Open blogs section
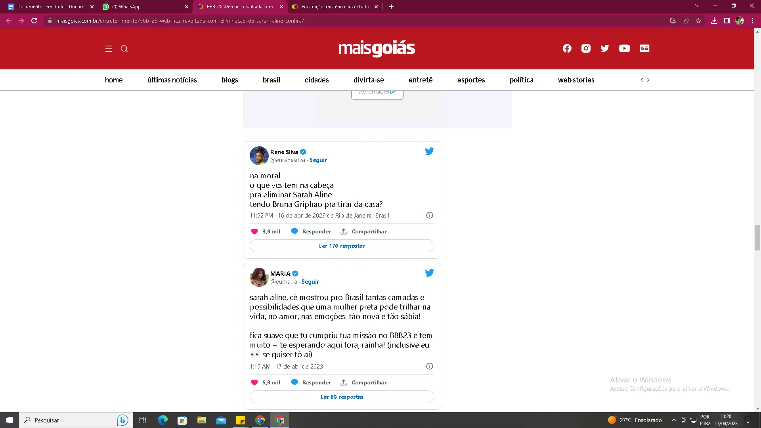761x428 pixels. point(230,80)
